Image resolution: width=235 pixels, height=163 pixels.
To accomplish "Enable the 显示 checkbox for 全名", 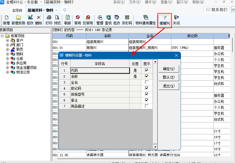I will (x=147, y=82).
